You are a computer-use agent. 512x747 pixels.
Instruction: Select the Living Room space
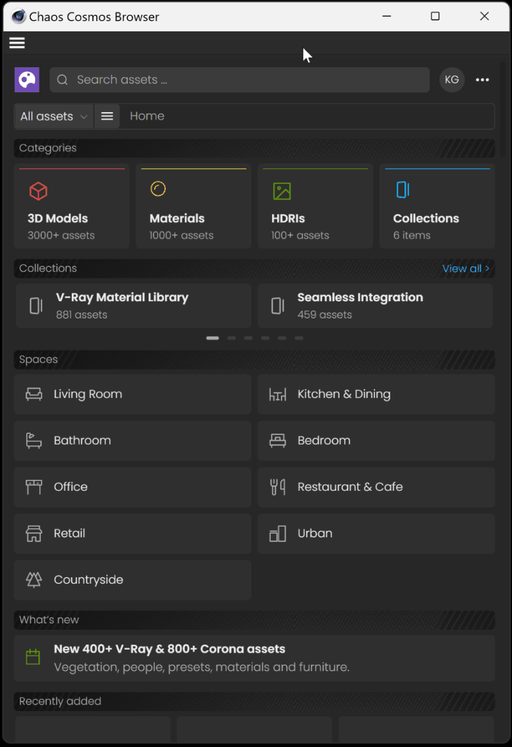coord(132,394)
